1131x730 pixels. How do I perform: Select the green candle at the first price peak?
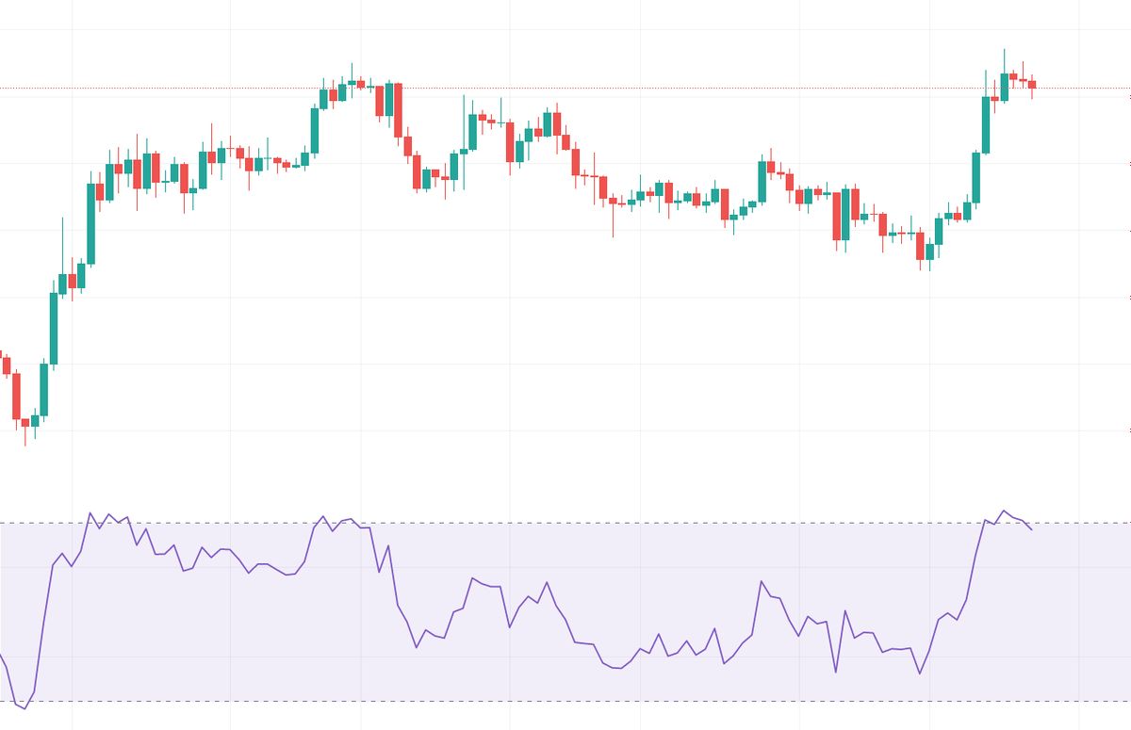352,83
